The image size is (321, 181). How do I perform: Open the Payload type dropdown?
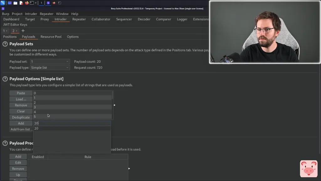[50, 68]
